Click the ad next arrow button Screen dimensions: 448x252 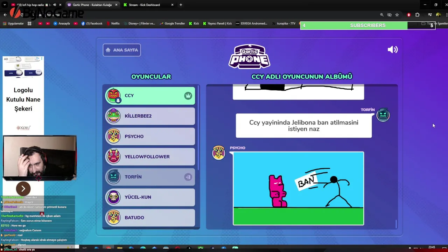[23, 189]
